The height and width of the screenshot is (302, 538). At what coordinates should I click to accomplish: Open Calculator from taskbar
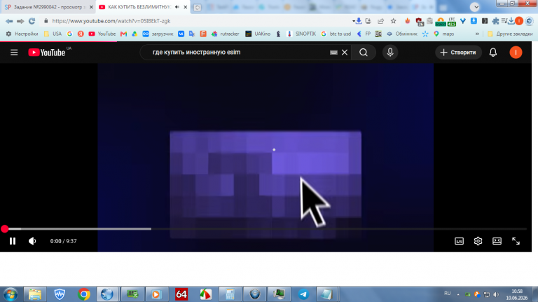(230, 294)
